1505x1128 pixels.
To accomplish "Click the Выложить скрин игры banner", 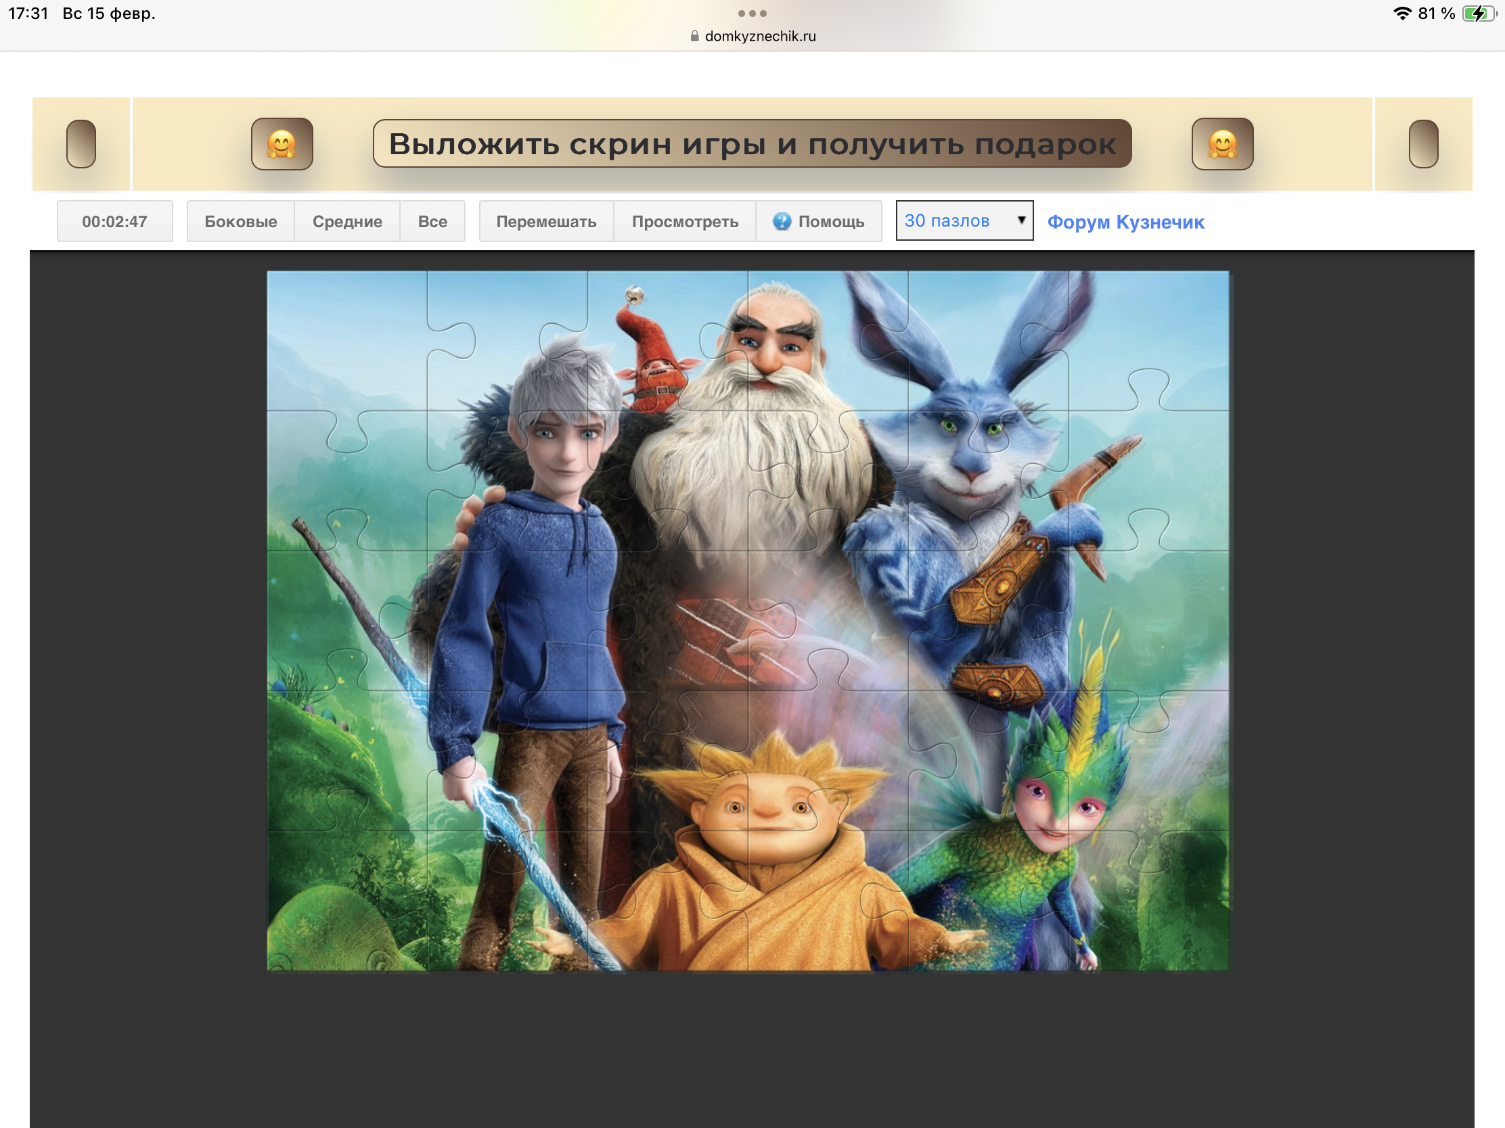I will (752, 143).
